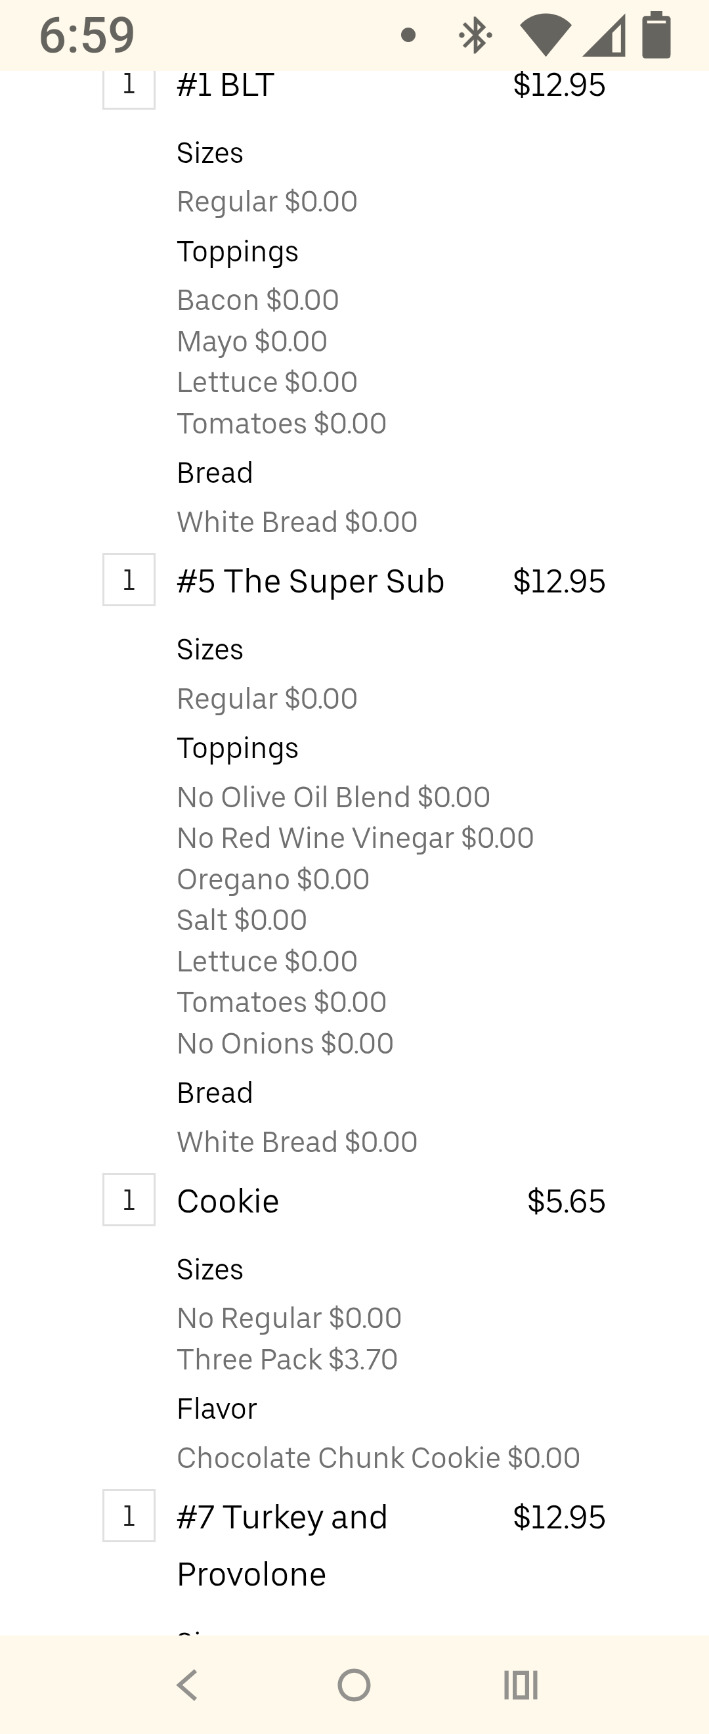Tap the Cookie price $5.65

[566, 1201]
